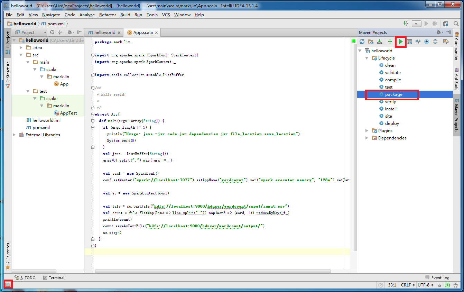Open the Execute Maven Goal dialog
Screen dimensions: 464x292
[x=410, y=42]
